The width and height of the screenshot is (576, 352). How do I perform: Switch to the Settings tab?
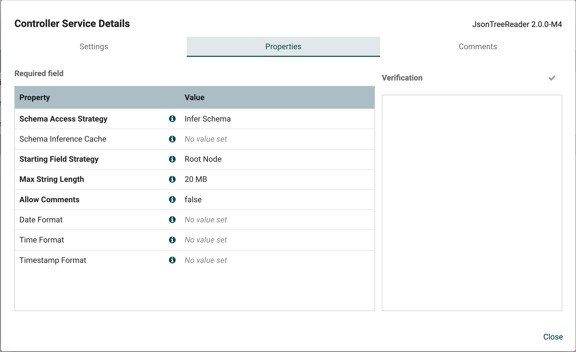coord(94,47)
